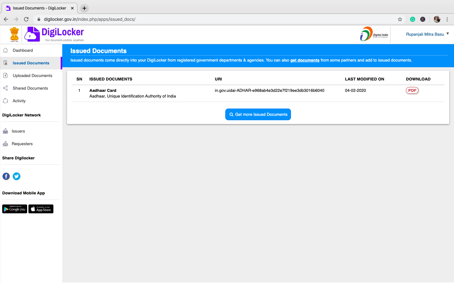The image size is (454, 284).
Task: Open Shared Documents section
Action: click(30, 88)
